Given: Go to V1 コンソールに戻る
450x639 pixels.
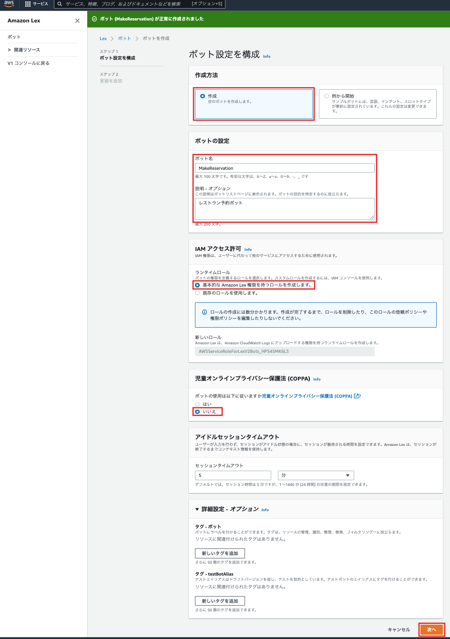Looking at the screenshot, I should pos(29,63).
